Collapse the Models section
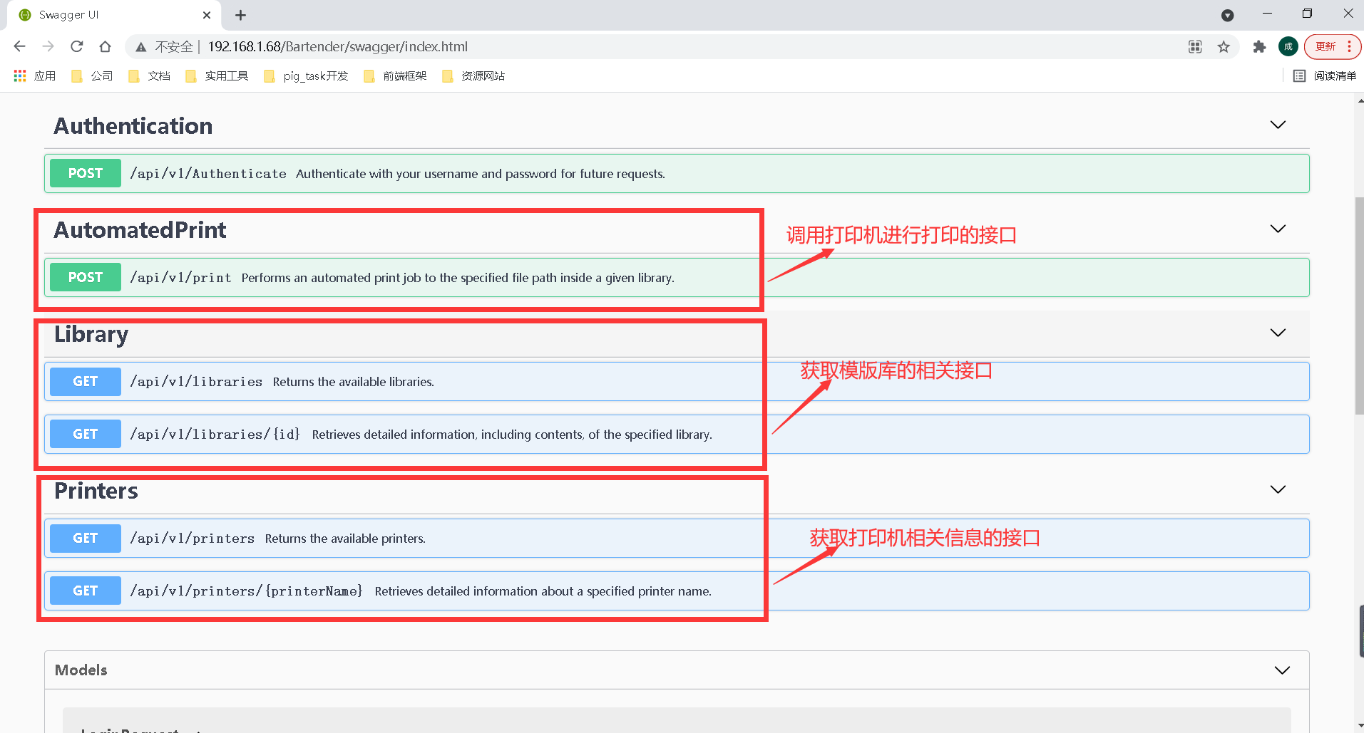 point(1282,670)
